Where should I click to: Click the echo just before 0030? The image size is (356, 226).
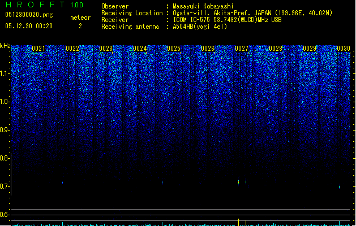tap(340, 187)
